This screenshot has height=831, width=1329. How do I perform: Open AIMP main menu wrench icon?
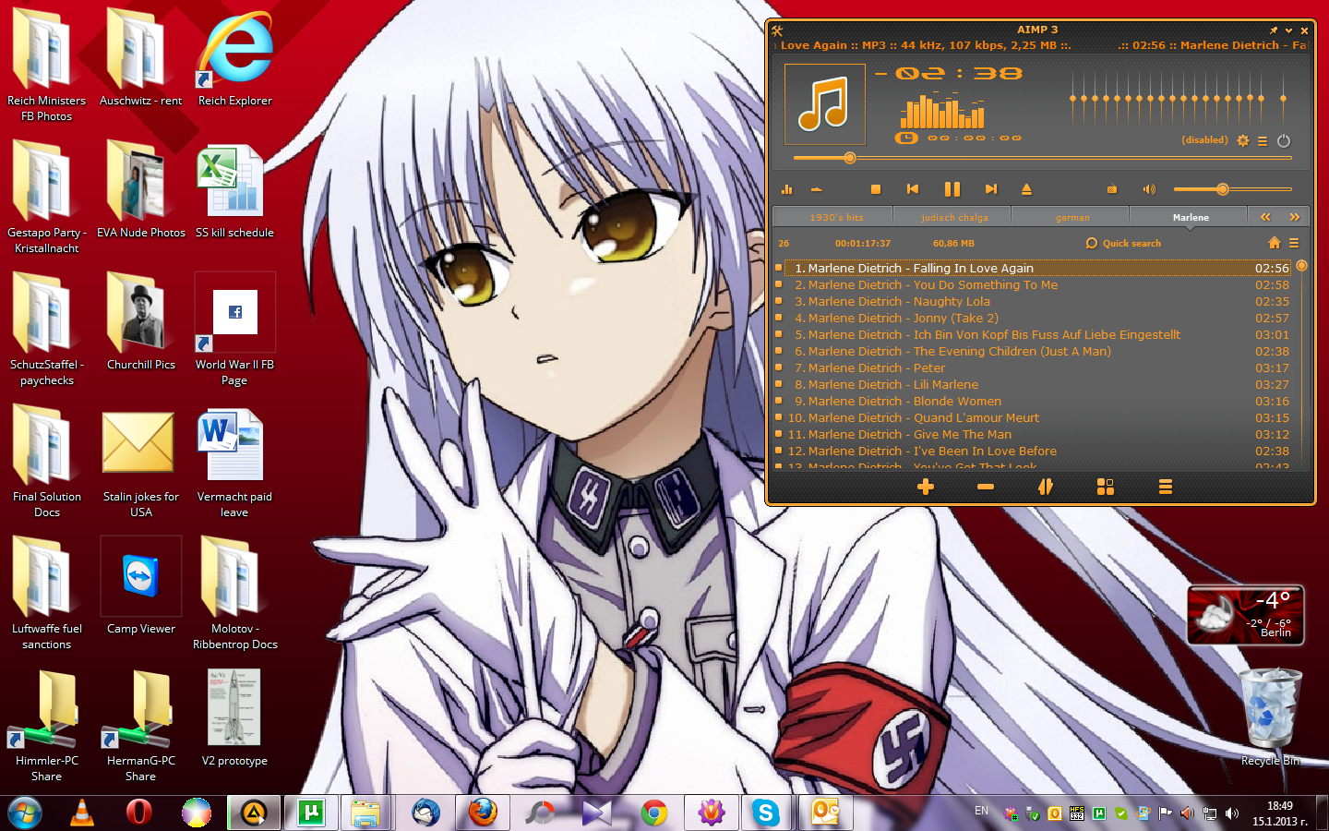click(777, 30)
